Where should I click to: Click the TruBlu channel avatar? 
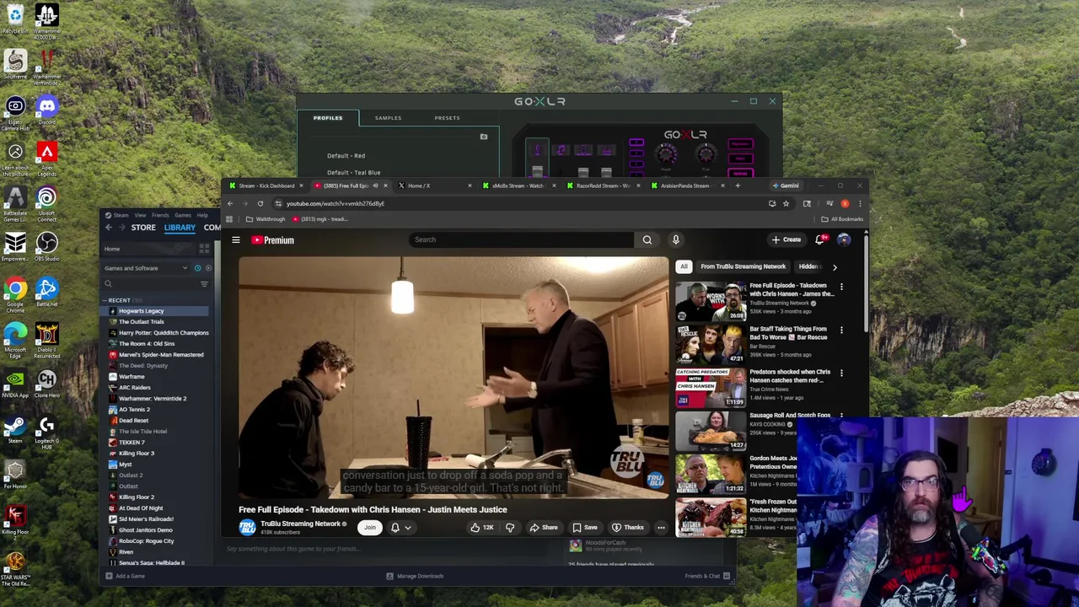point(247,527)
